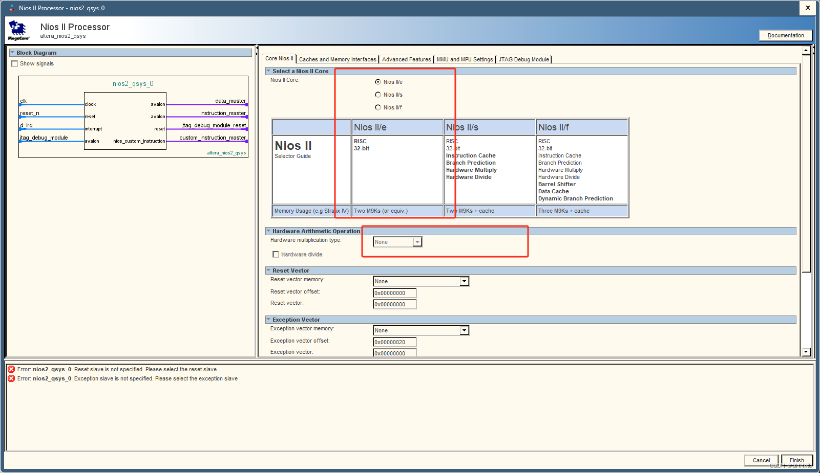Click the instruction_master port label

click(223, 113)
